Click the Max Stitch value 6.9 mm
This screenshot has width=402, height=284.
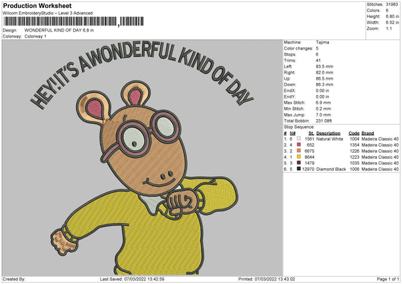point(324,102)
